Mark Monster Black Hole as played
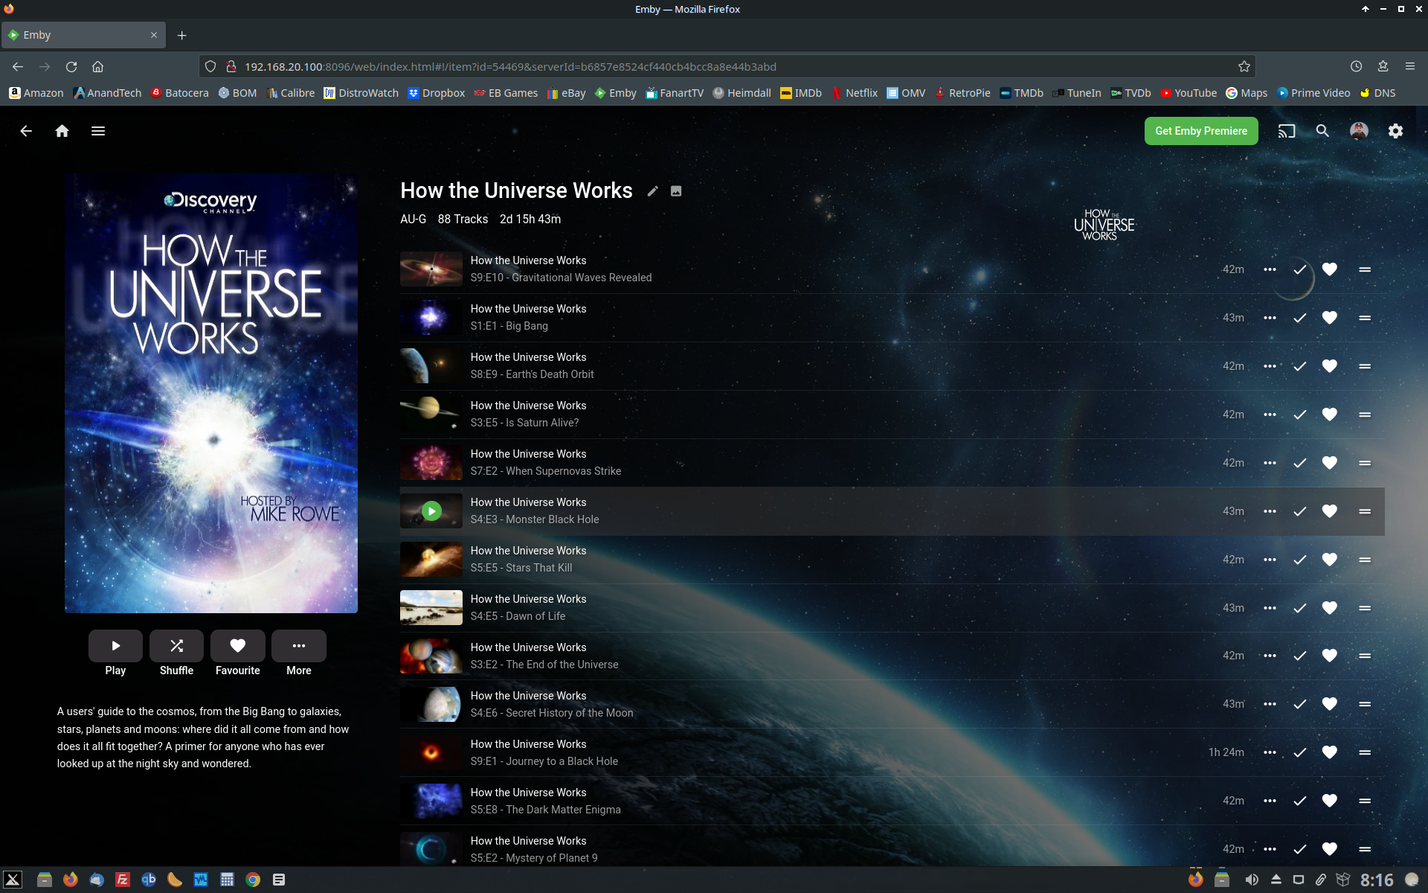This screenshot has width=1428, height=893. pyautogui.click(x=1299, y=511)
